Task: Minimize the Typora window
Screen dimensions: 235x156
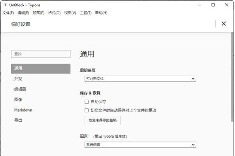Action: click(x=200, y=5)
